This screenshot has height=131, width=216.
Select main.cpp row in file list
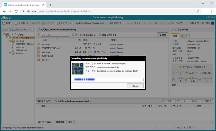click(102, 52)
